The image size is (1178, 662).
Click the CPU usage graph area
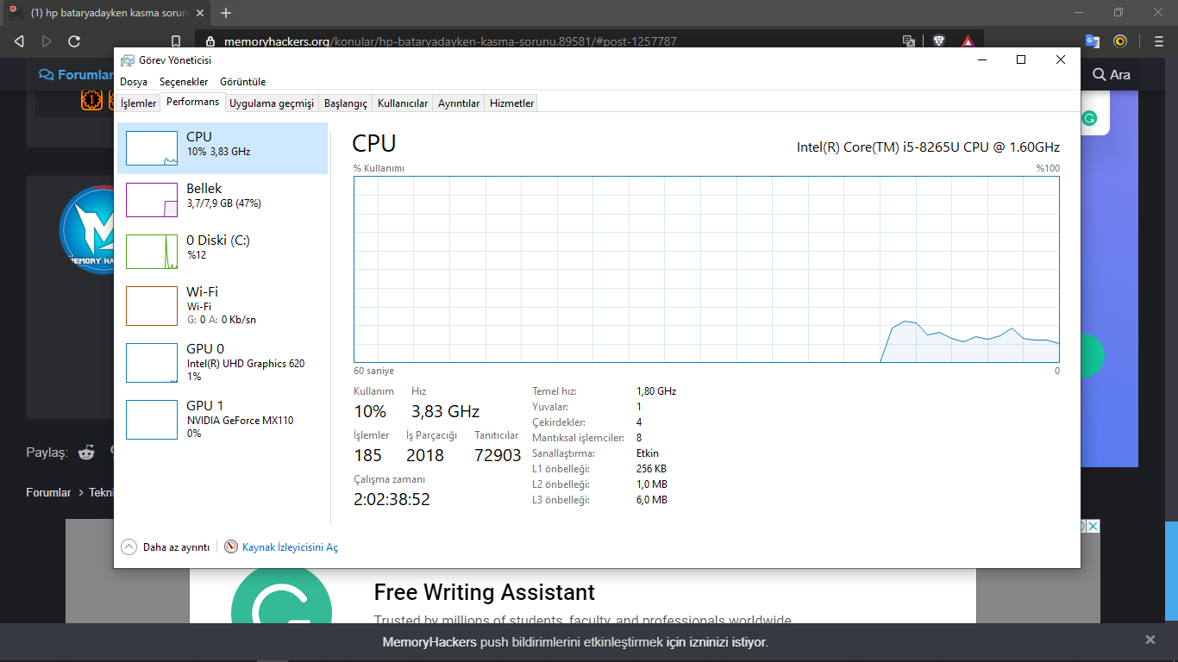point(706,269)
